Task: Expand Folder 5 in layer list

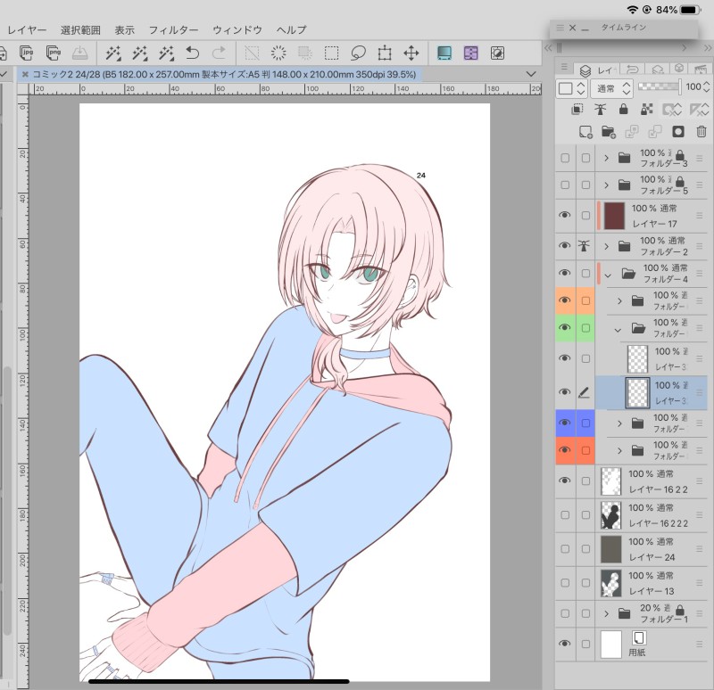Action: (x=606, y=185)
